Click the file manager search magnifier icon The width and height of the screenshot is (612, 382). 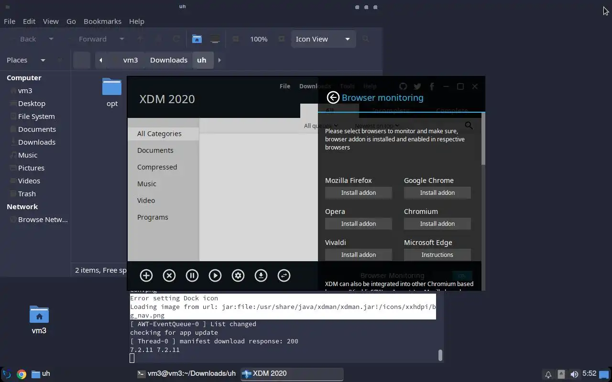point(366,39)
